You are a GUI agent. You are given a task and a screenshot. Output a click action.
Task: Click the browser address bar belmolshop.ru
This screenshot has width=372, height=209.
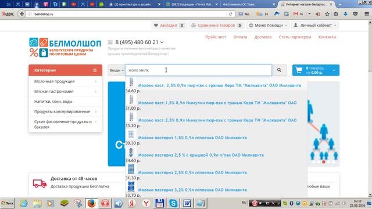click(130, 14)
